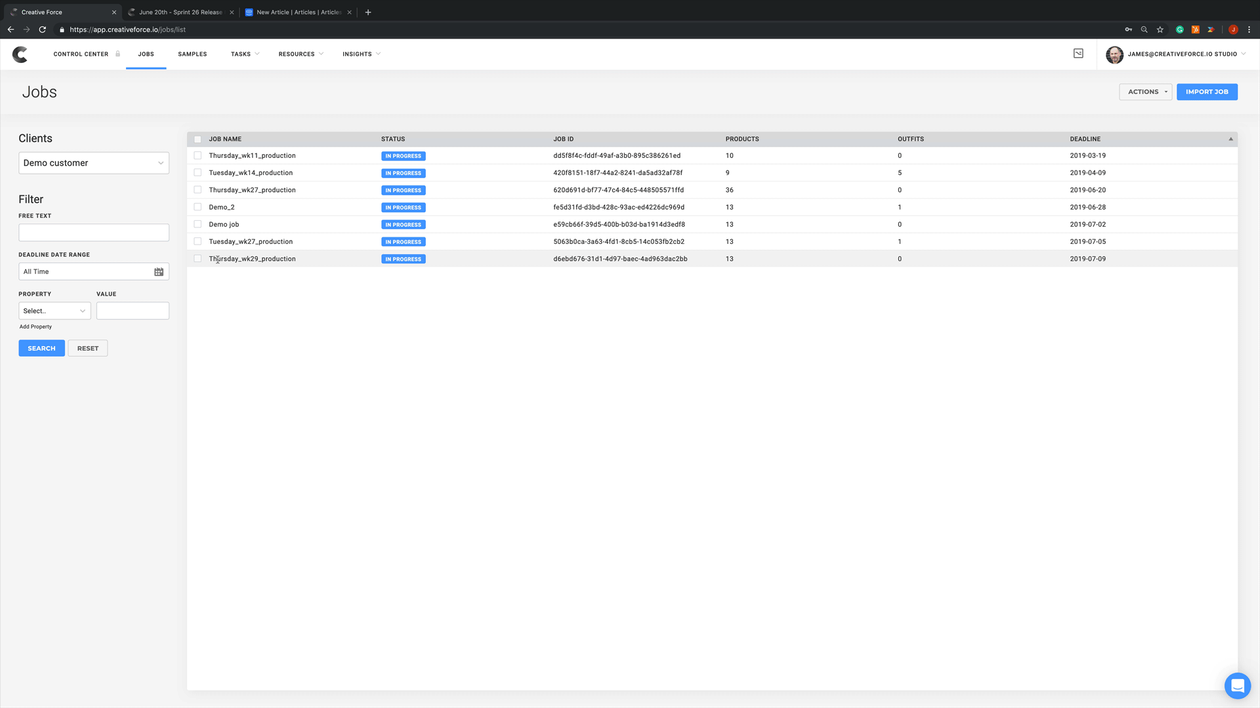Select Thursday_wk11_production row checkbox
The image size is (1260, 708).
coord(198,156)
